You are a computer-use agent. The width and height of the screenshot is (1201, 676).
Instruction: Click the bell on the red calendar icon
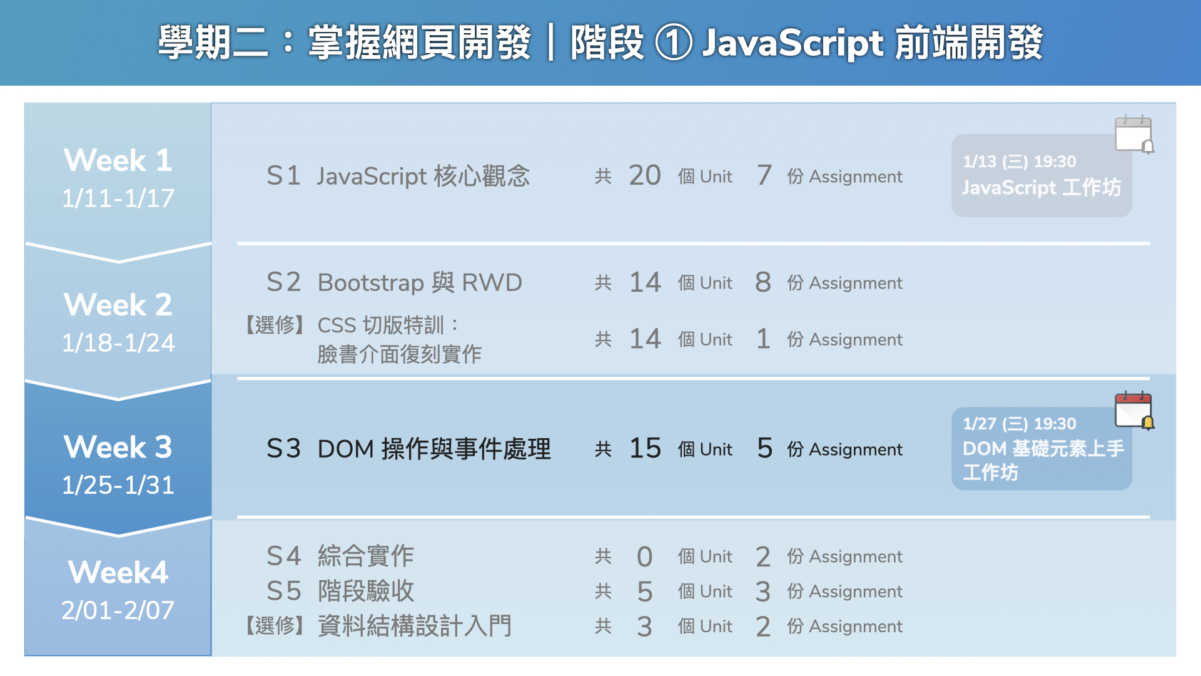click(x=1148, y=424)
